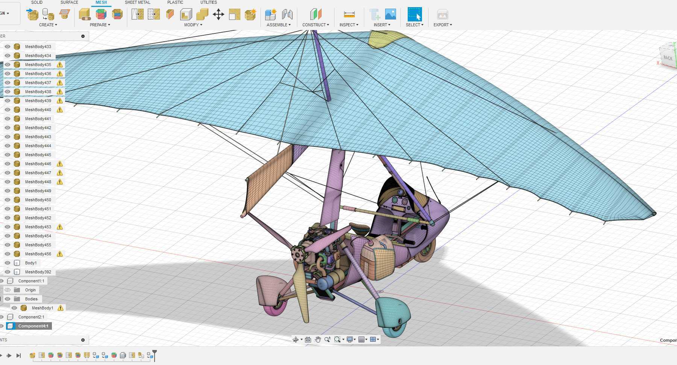Open the INSPECT dropdown menu
Viewport: 677px width, 365px height.
coord(349,25)
